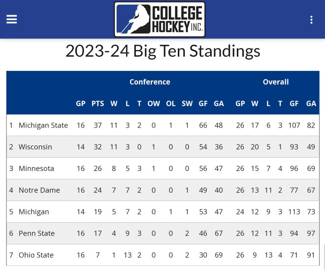Image resolution: width=325 pixels, height=270 pixels.
Task: Click the OW column header
Action: coord(154,103)
